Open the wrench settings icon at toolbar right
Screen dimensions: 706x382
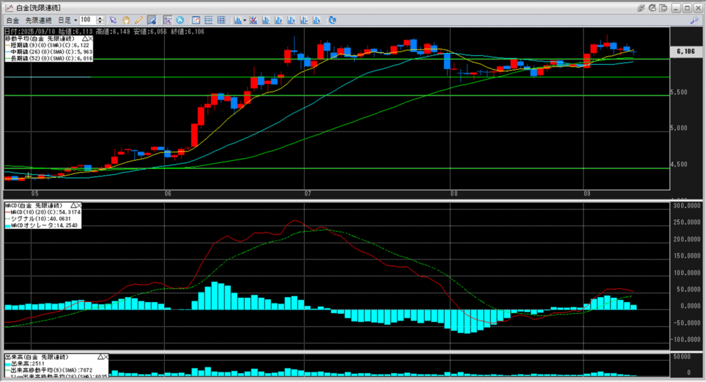click(695, 21)
